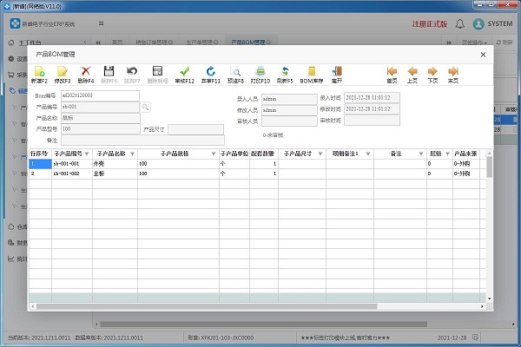The height and width of the screenshot is (347, 521).
Task: Click the 审核F12 (Approve) green checkmark icon
Action: point(184,74)
